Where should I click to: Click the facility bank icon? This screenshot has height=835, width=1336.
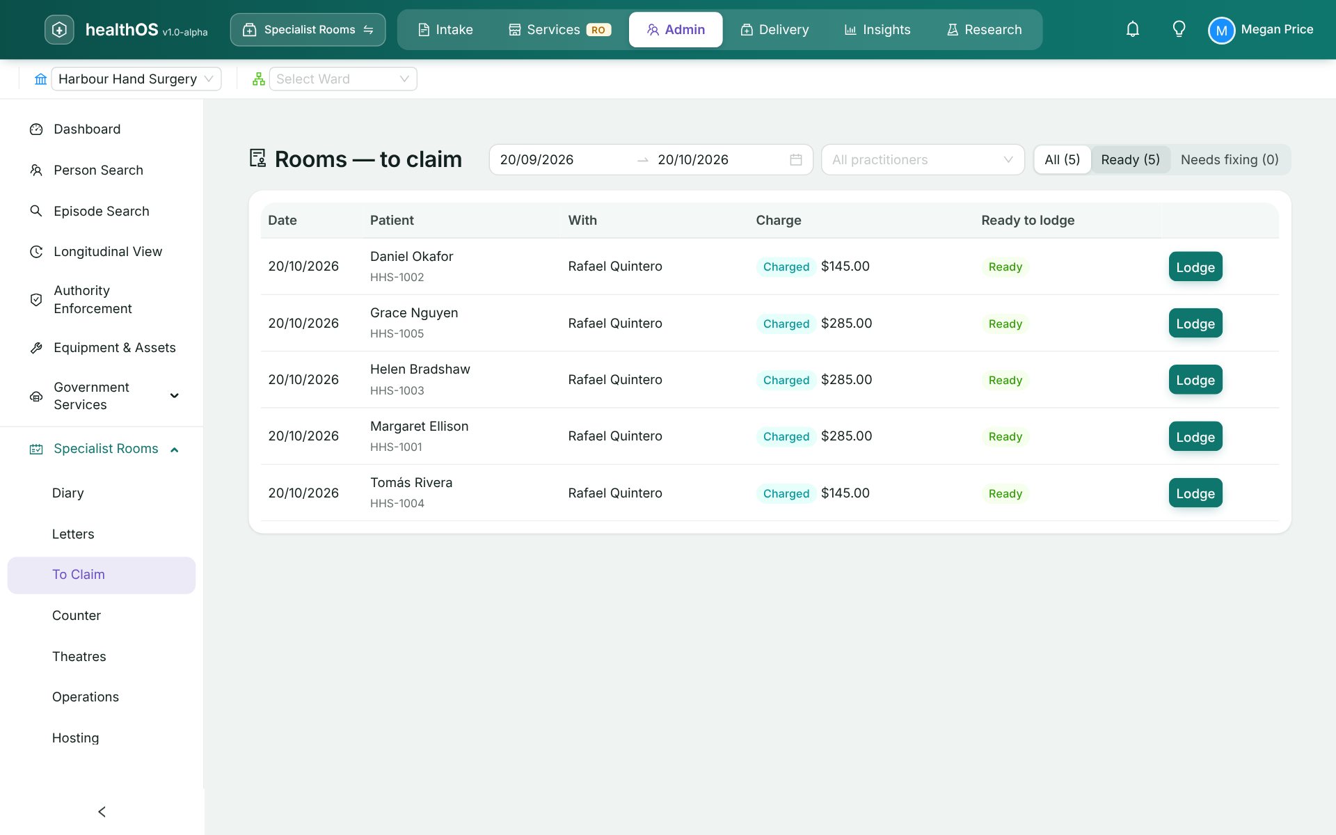(x=41, y=79)
